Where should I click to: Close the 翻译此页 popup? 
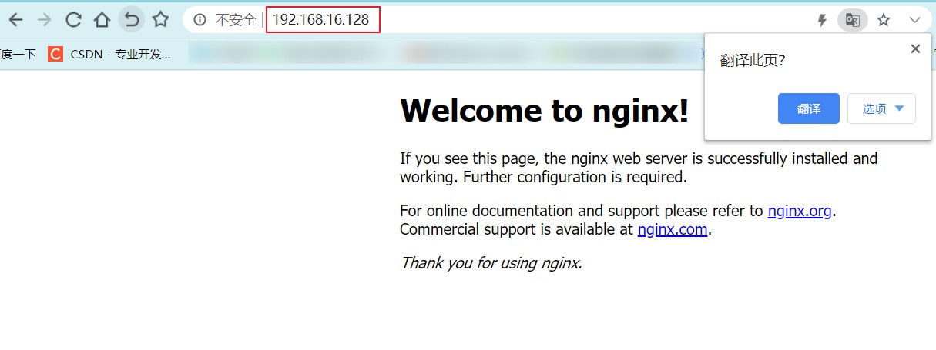tap(915, 48)
